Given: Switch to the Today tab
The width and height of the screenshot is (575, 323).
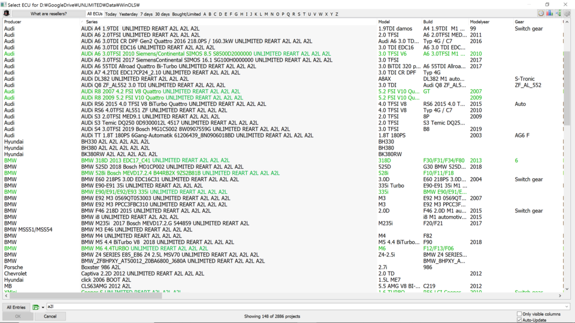Looking at the screenshot, I should click(111, 14).
